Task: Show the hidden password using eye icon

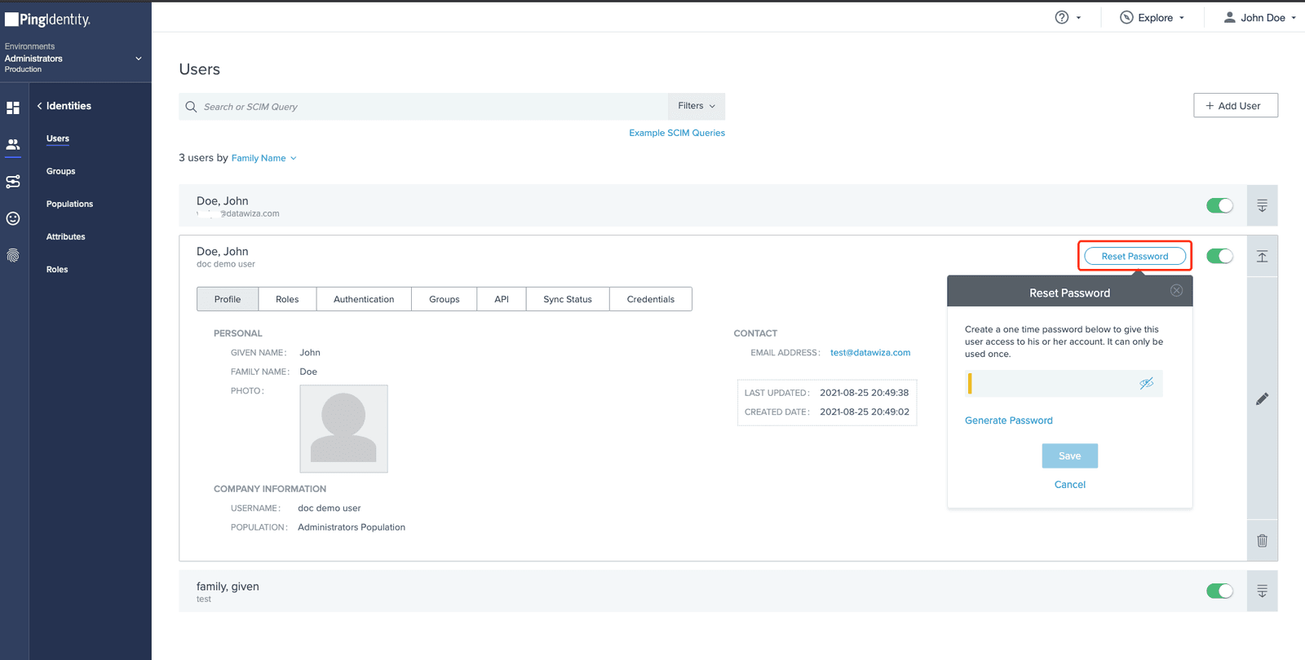Action: click(1146, 383)
